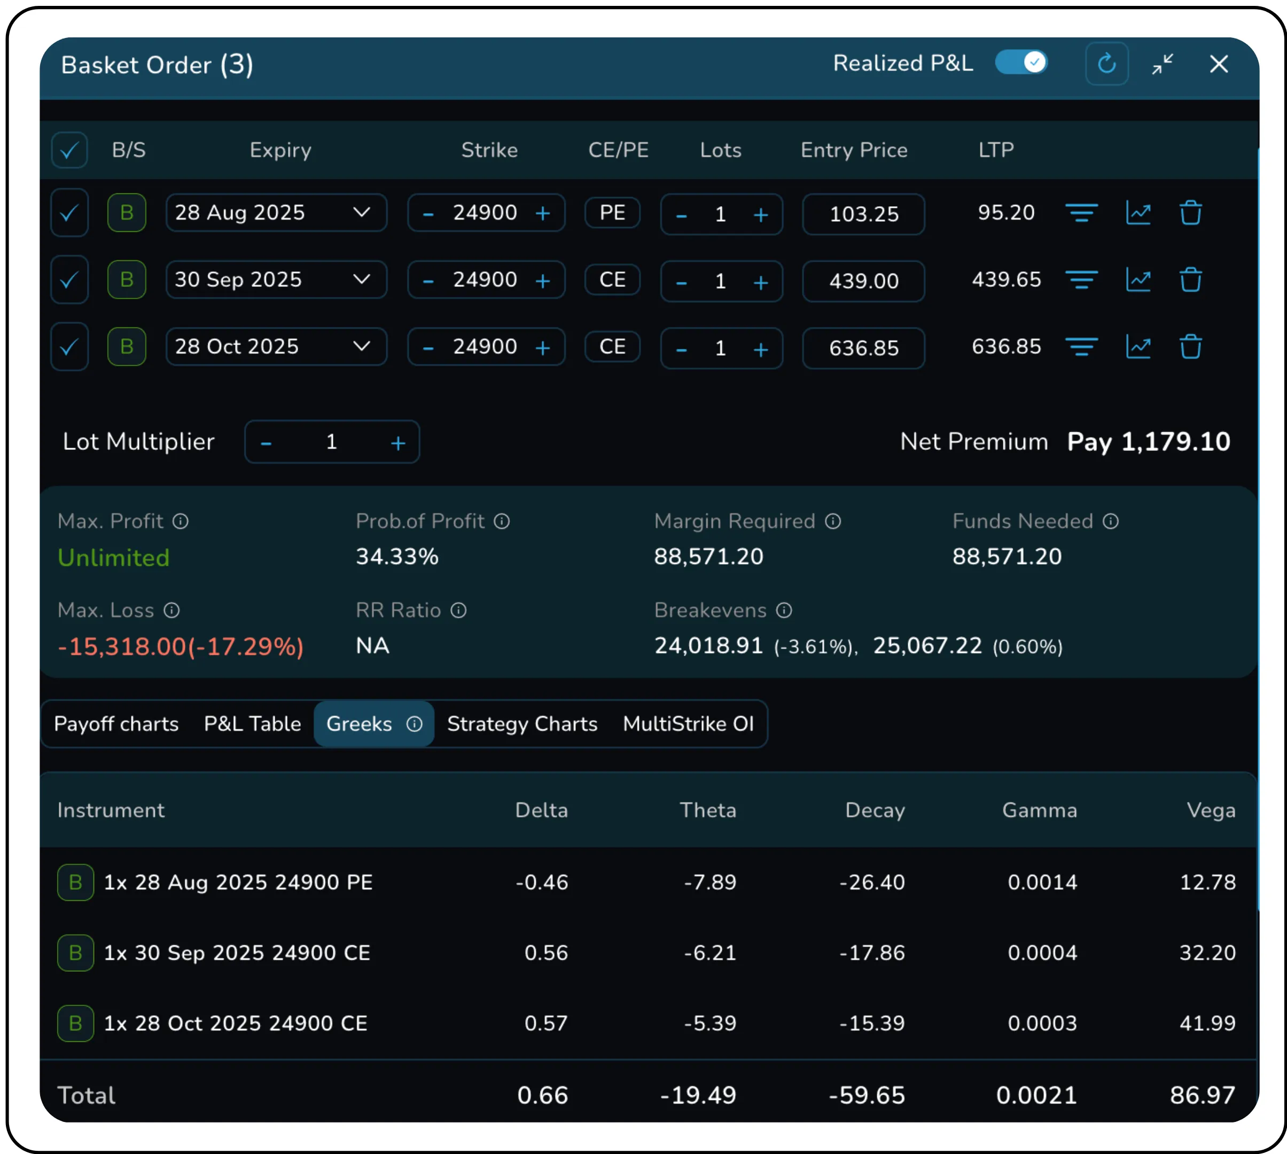Switch to the Strategy Charts view

click(522, 723)
